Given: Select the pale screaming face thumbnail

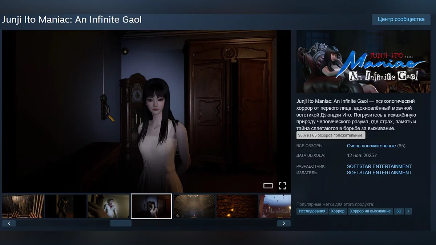Looking at the screenshot, I should [109, 206].
